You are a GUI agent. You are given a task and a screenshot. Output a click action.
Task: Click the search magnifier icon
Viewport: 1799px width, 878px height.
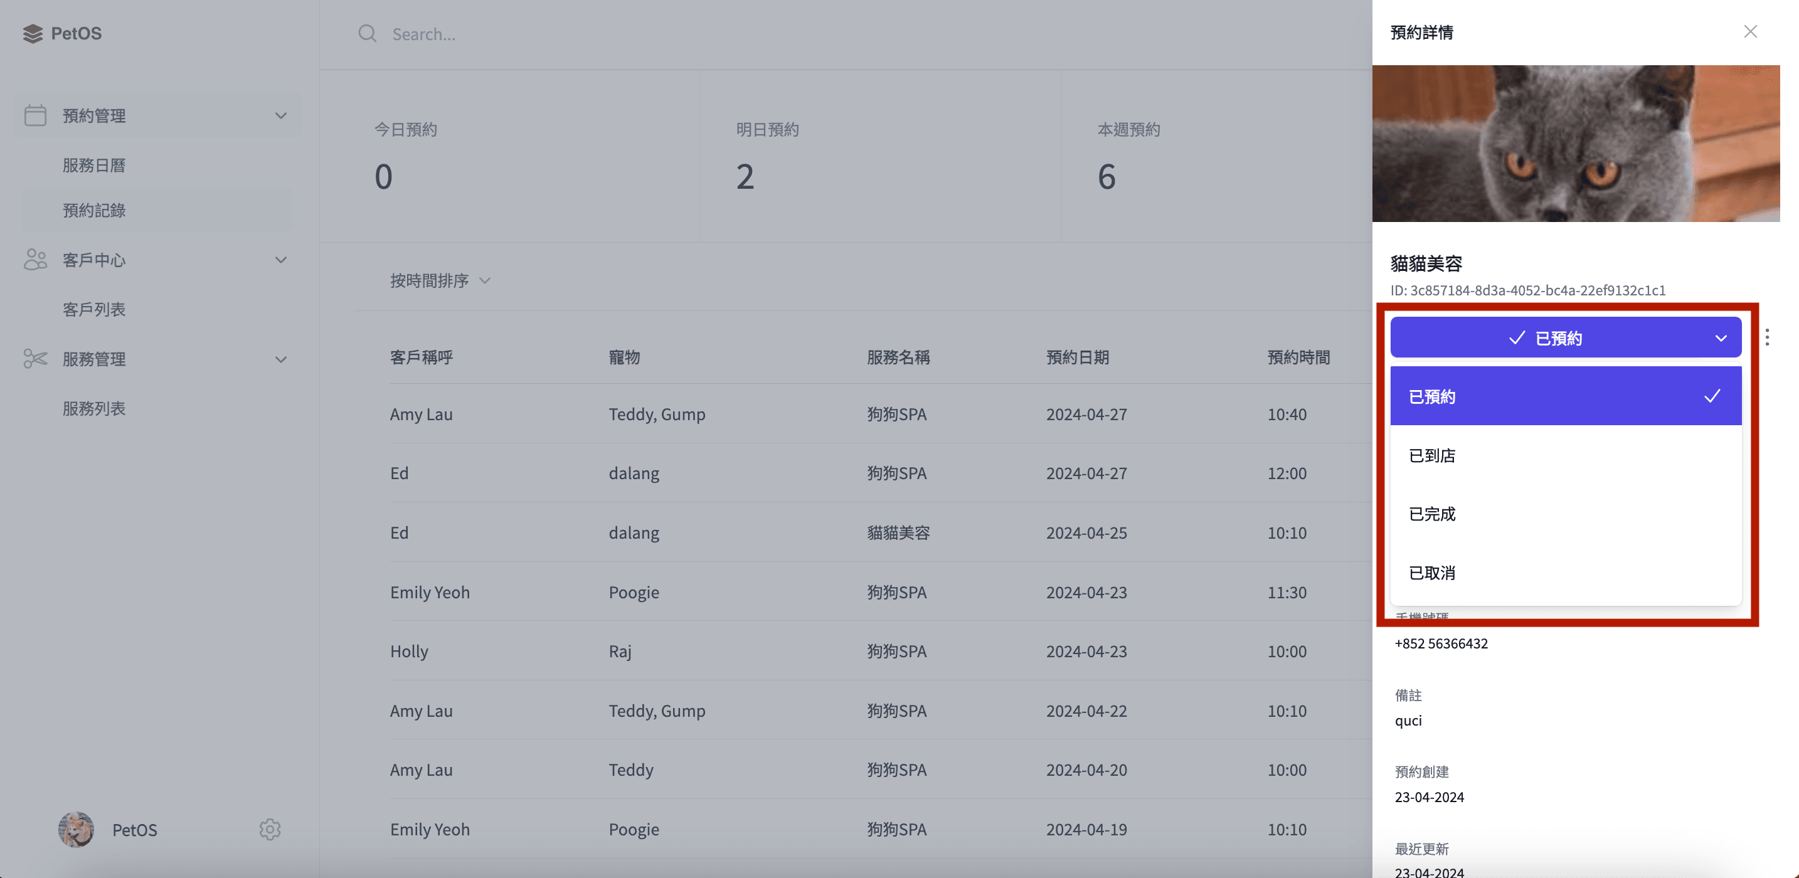[x=368, y=33]
